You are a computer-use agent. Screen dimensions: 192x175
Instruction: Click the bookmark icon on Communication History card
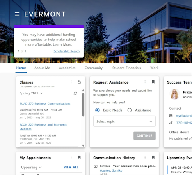pos(153,157)
